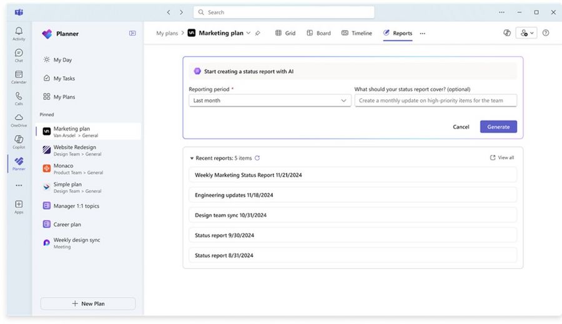The width and height of the screenshot is (562, 324).
Task: Open OneDrive cloud icon
Action: pyautogui.click(x=19, y=120)
